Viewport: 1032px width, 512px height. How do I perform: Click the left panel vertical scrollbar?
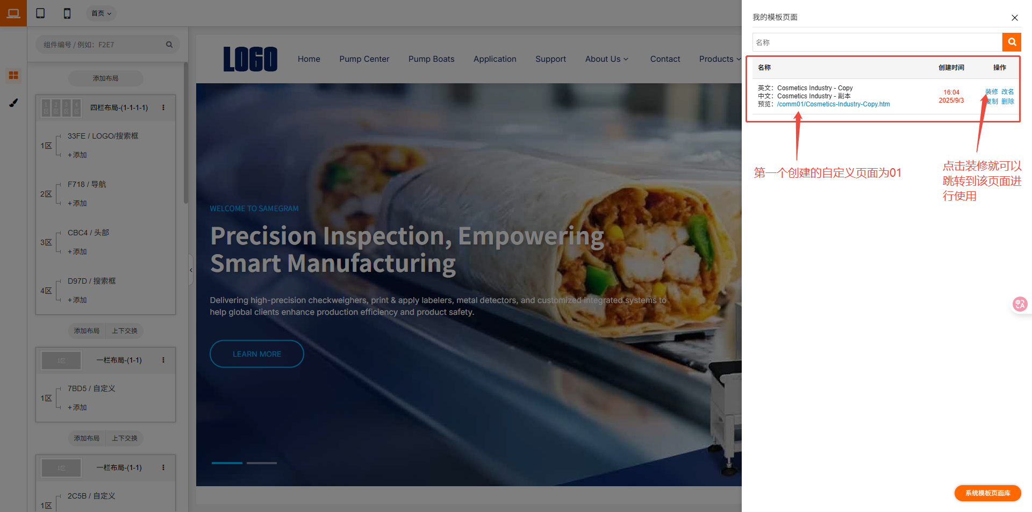point(186,133)
